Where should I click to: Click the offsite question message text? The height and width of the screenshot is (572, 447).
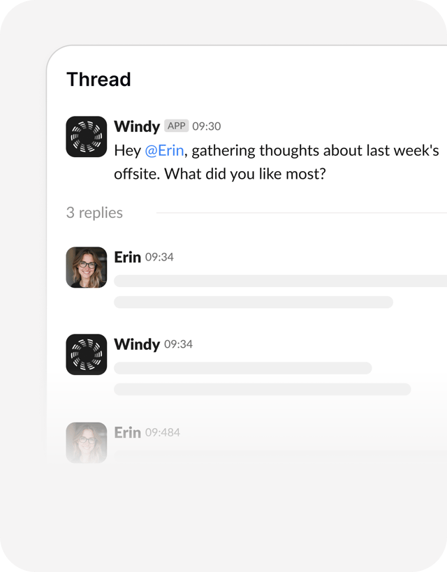(276, 162)
